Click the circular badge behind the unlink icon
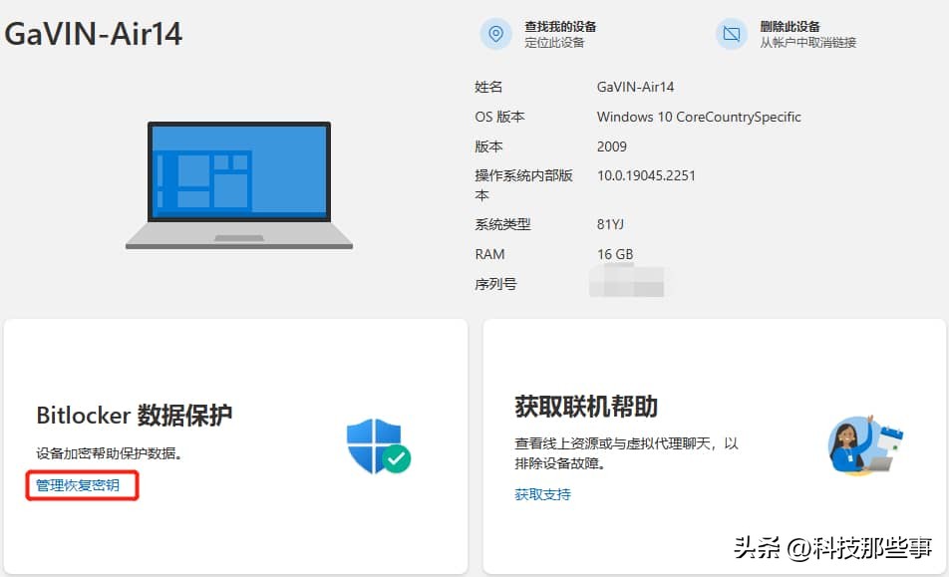The width and height of the screenshot is (949, 577). point(733,33)
